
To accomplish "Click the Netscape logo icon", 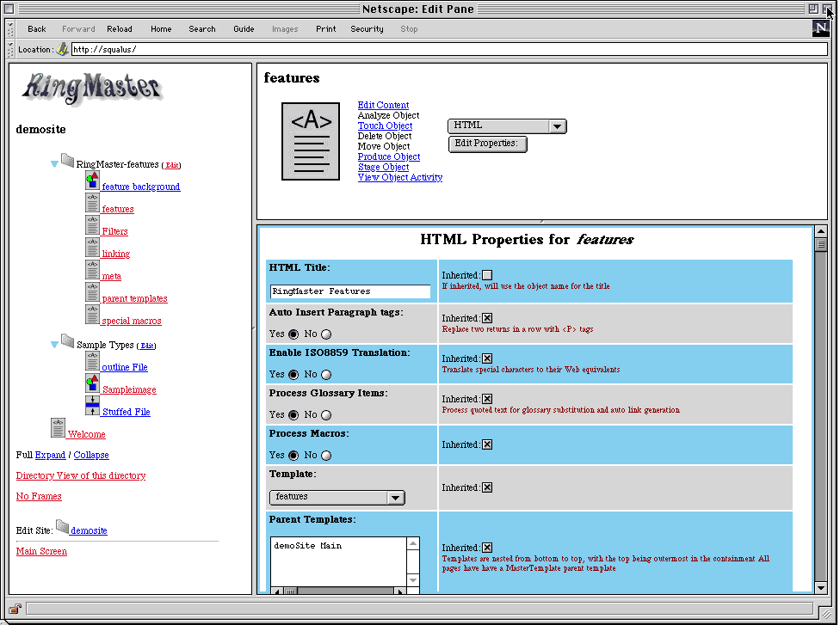I will pyautogui.click(x=820, y=28).
